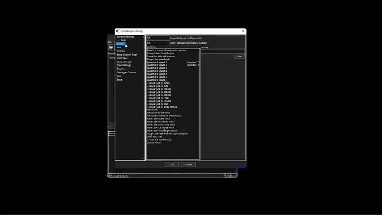
Task: Open the Unrandomizer settings
Action: (x=124, y=62)
